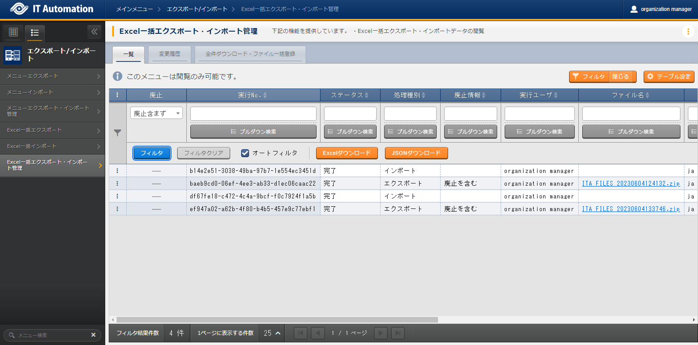The height and width of the screenshot is (345, 698).
Task: Click the Excelダウンロード button
Action: 346,153
